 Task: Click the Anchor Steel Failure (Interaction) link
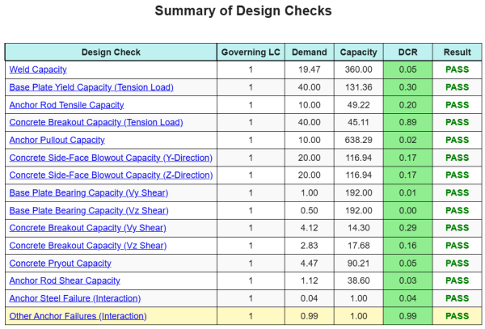click(x=74, y=298)
